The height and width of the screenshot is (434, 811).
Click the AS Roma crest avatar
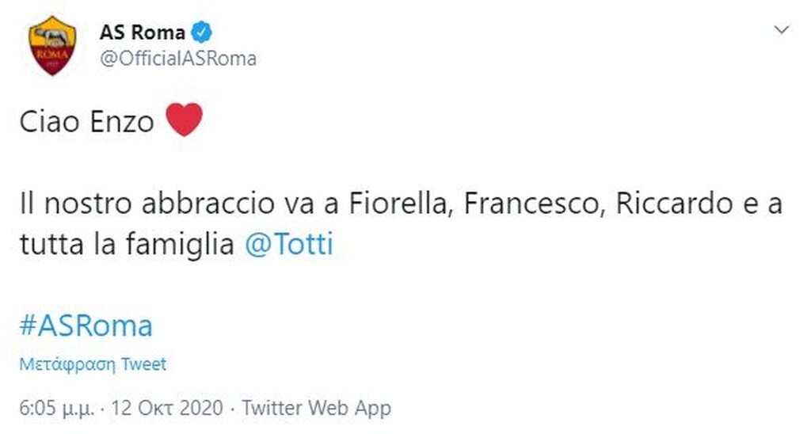coord(52,46)
